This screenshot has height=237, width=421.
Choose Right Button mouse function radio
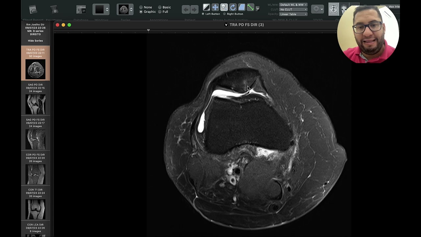(224, 14)
